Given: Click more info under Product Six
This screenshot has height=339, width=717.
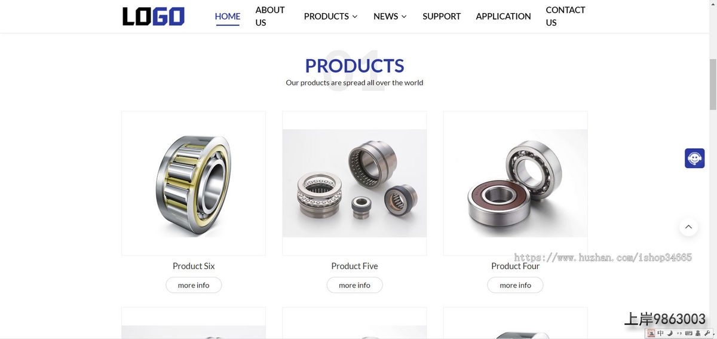Looking at the screenshot, I should (194, 285).
